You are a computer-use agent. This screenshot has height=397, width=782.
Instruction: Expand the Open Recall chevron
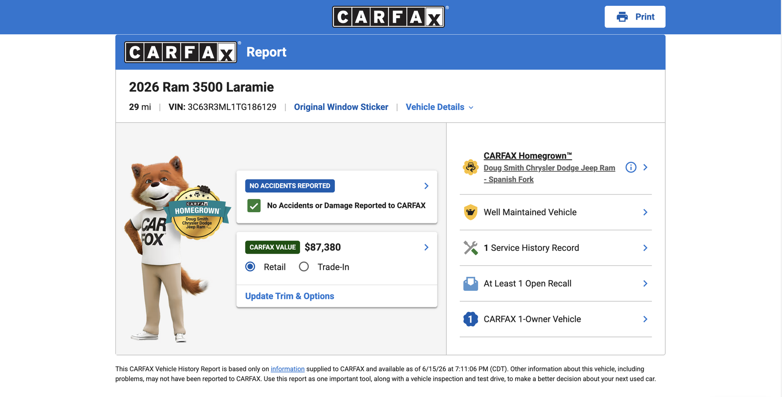645,284
